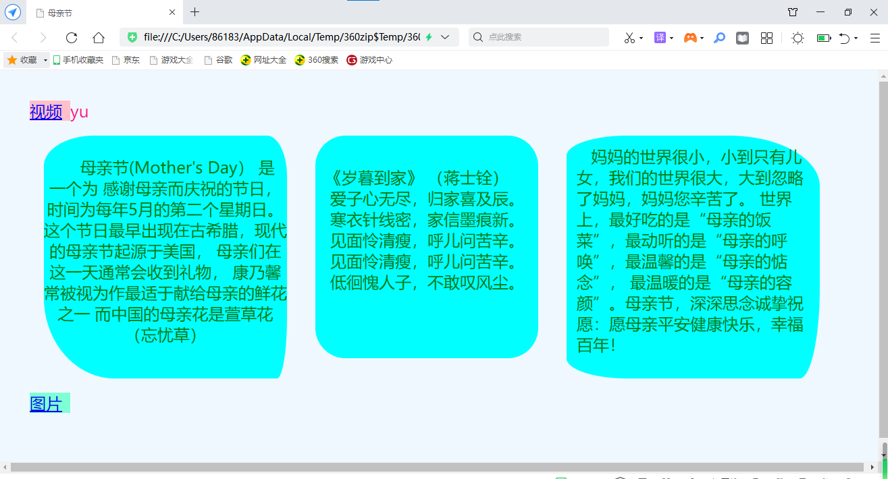Toggle the lightning speed mode in address bar

[x=428, y=37]
